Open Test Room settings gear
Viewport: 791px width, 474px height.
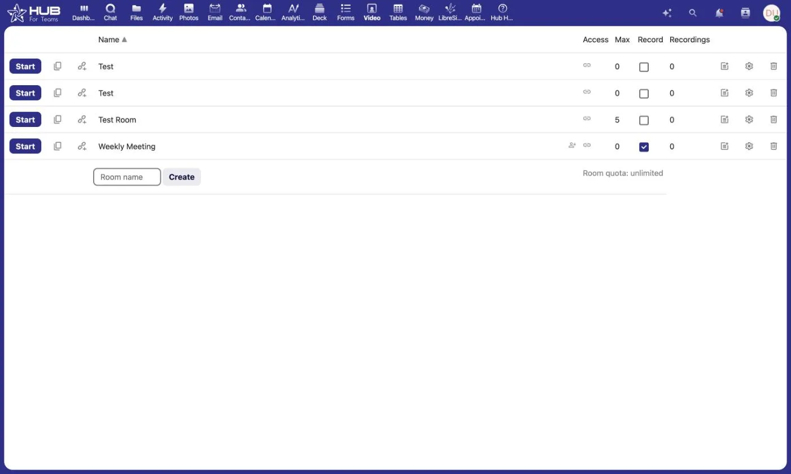[x=749, y=119]
